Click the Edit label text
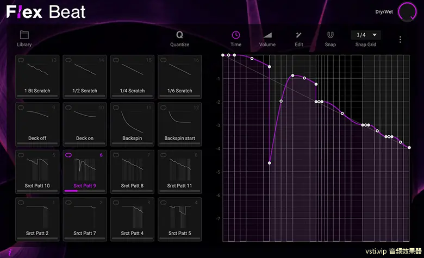The width and height of the screenshot is (424, 258). tap(299, 45)
